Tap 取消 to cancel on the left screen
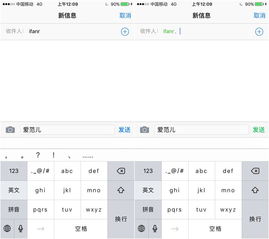 tap(125, 15)
